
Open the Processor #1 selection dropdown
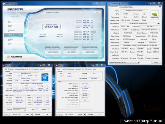point(20,109)
